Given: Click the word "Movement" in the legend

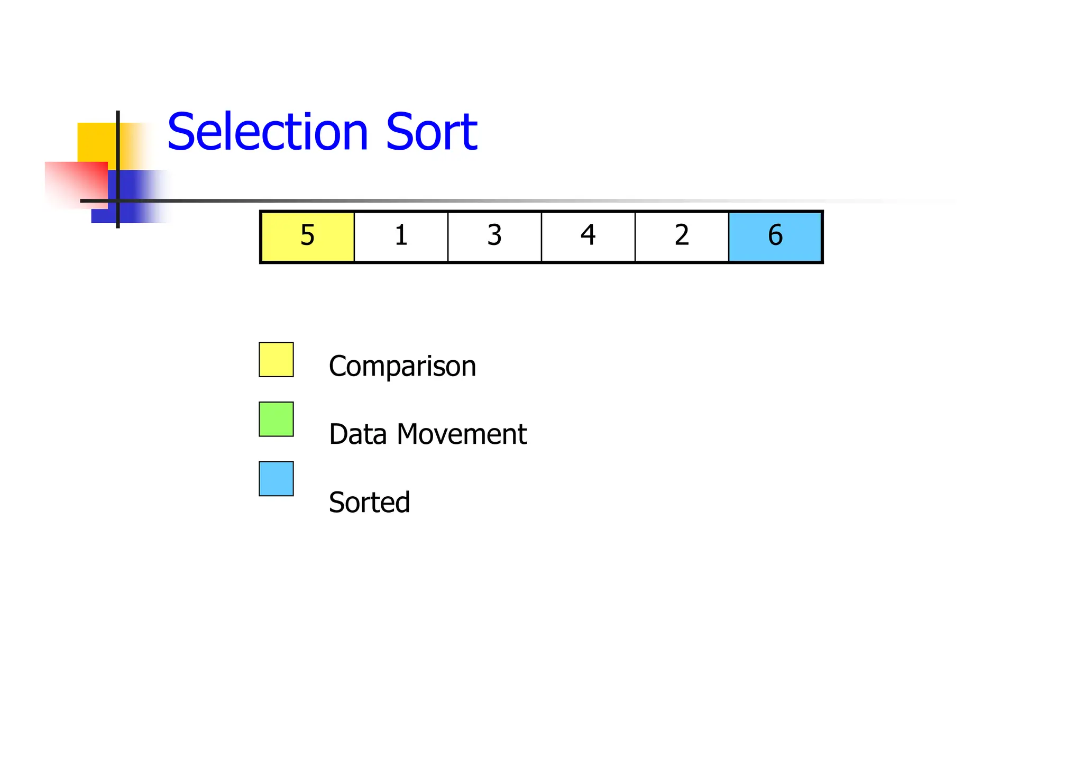Looking at the screenshot, I should pyautogui.click(x=462, y=434).
